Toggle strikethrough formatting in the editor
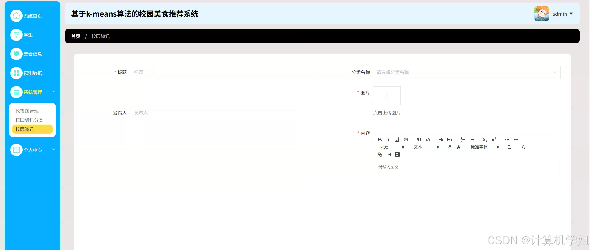This screenshot has height=250, width=590. point(406,140)
